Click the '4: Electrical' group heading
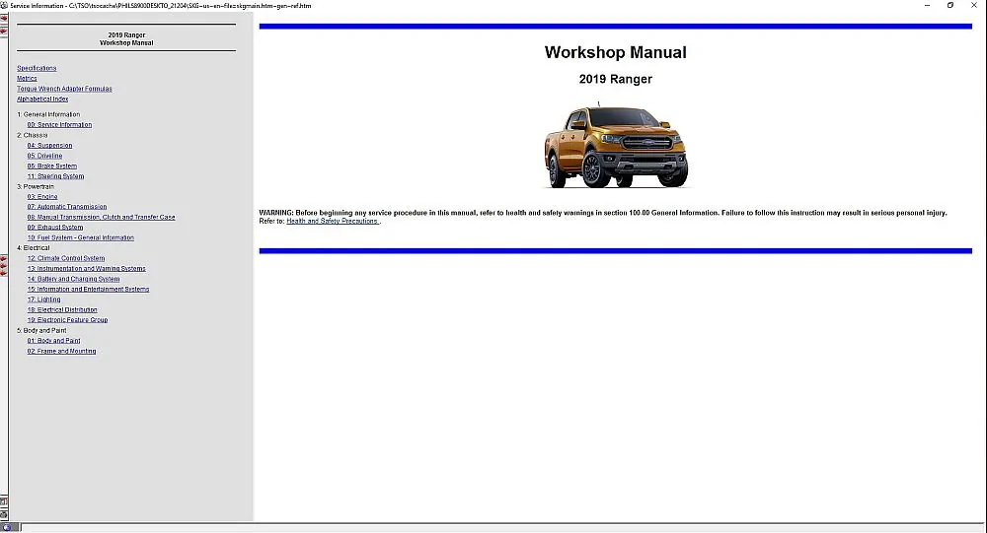Screen dimensions: 987x533 [x=34, y=248]
